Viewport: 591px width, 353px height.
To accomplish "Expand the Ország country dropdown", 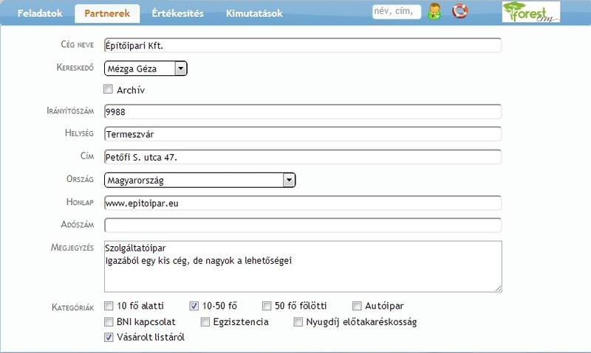I will (289, 180).
